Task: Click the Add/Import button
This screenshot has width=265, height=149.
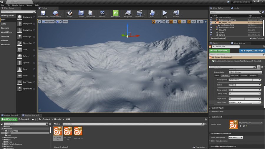Action: [9, 120]
